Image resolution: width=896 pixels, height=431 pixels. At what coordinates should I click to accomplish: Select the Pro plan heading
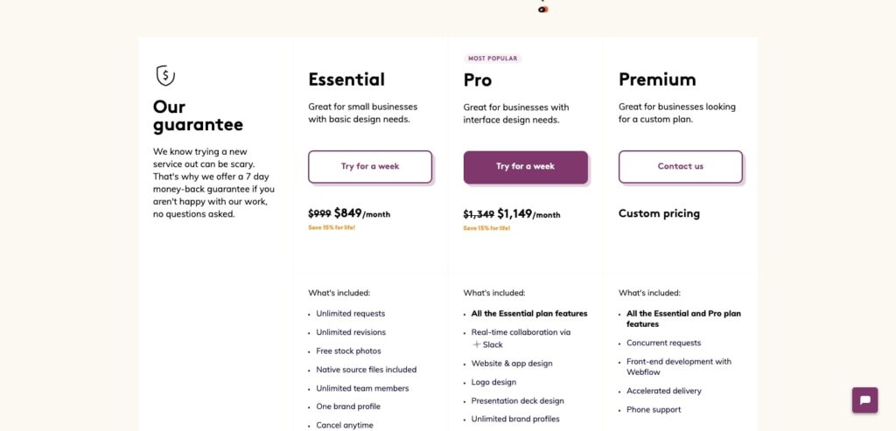[478, 80]
